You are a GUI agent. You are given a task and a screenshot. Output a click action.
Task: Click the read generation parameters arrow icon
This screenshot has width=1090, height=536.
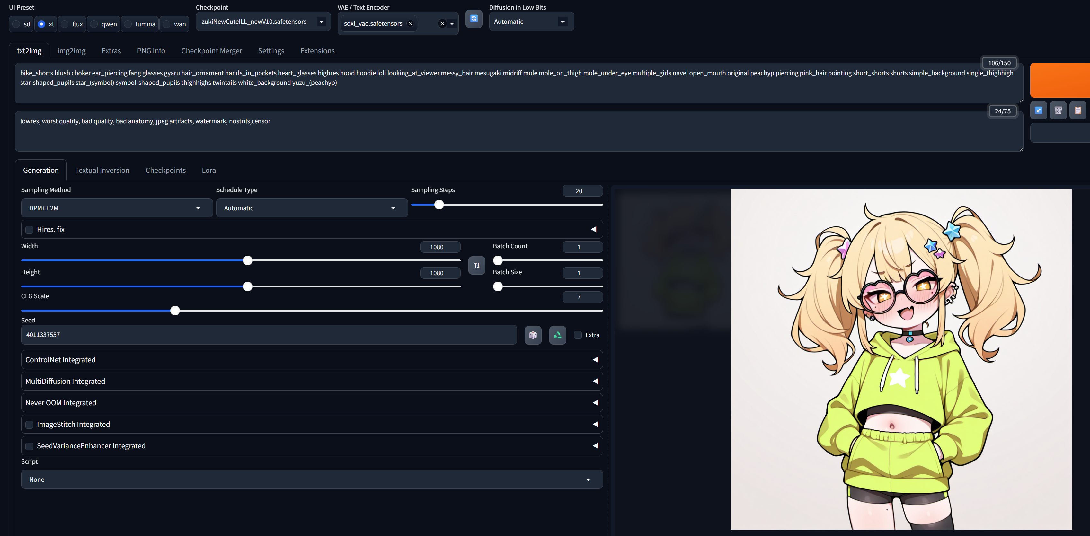click(x=1038, y=110)
